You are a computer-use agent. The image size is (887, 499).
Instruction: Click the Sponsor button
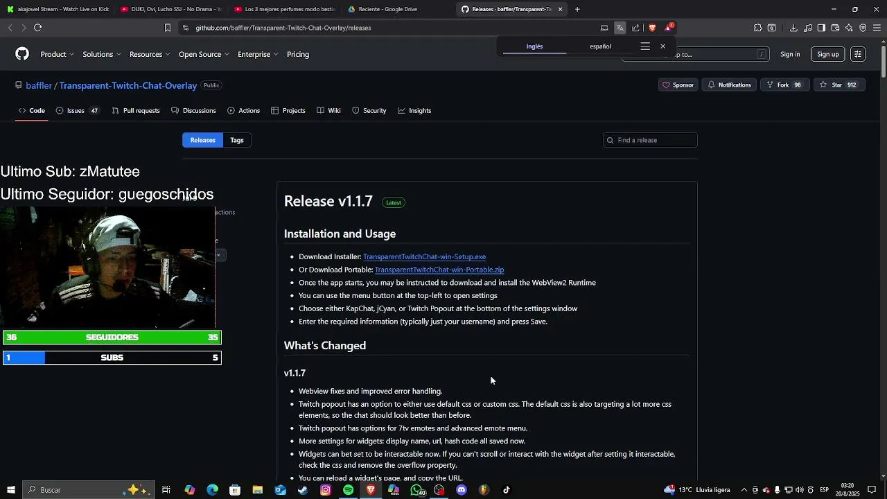pyautogui.click(x=678, y=85)
